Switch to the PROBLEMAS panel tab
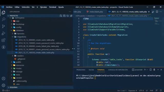Screen dimensions: 164x92 tap(81, 70)
